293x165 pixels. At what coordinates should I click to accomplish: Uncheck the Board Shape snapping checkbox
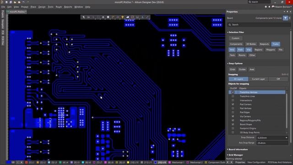click(233, 124)
